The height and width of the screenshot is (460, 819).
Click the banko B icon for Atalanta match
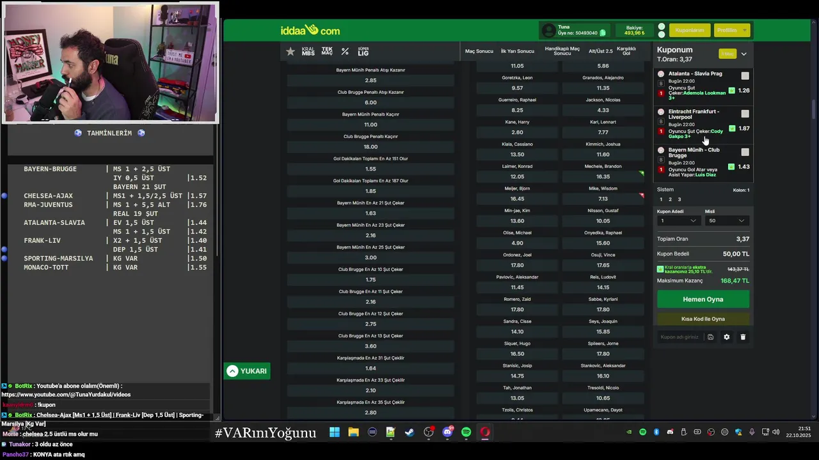click(661, 83)
